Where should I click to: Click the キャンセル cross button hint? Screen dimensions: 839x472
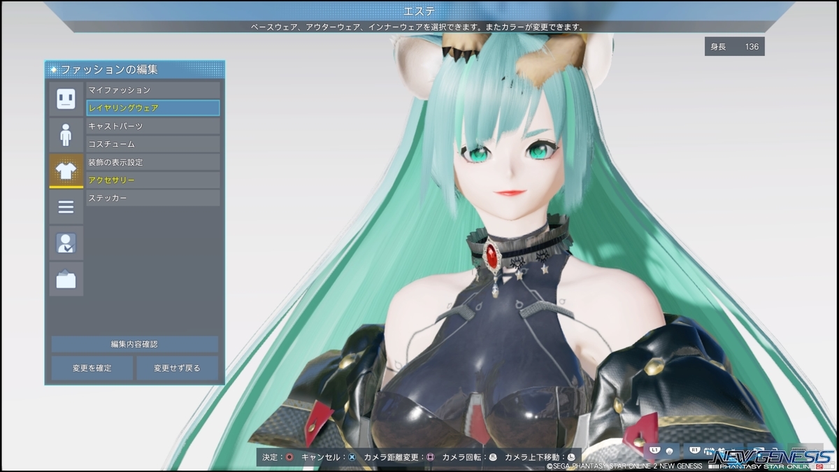[x=352, y=457]
